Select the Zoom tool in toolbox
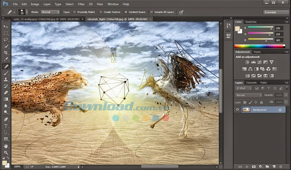291x170 pixels. [6, 153]
